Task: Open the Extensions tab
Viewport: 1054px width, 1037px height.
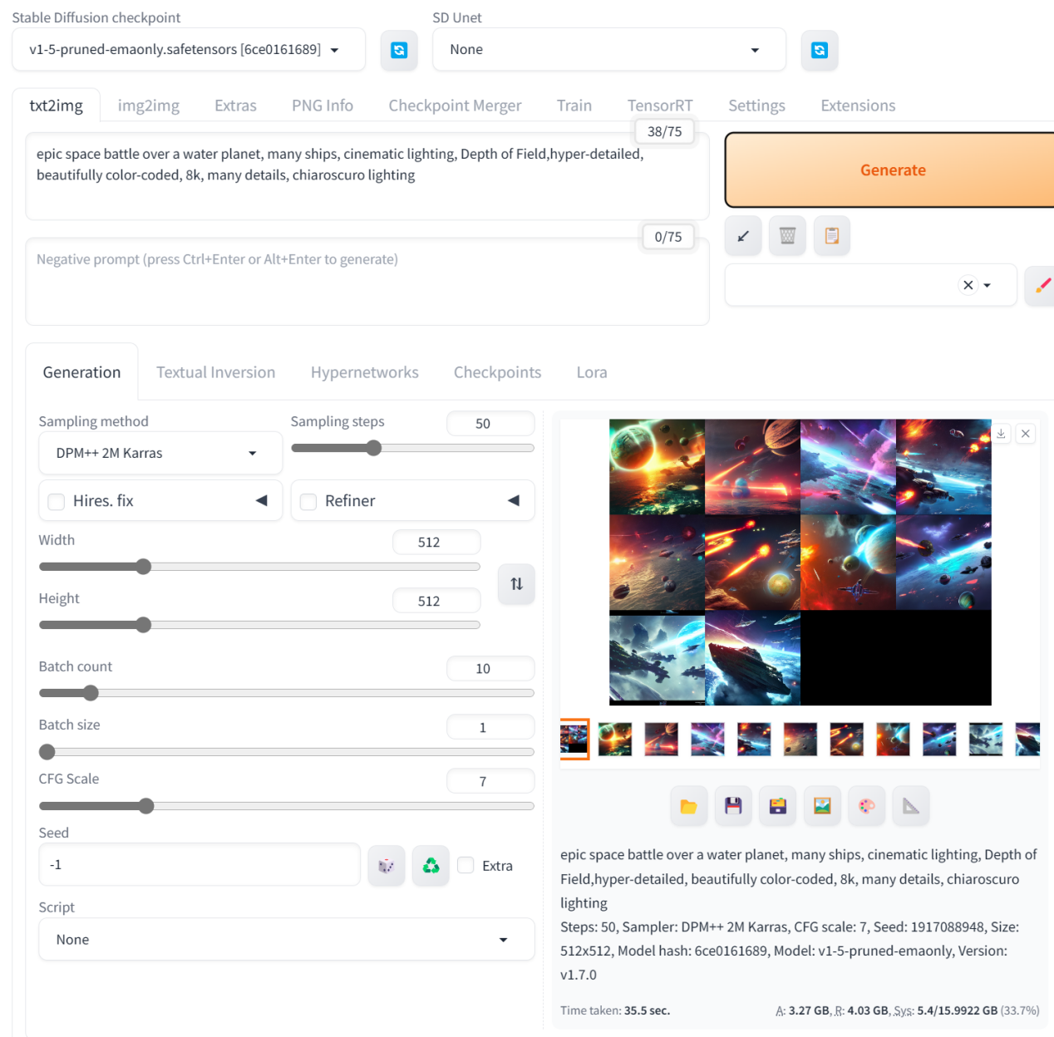Action: (858, 106)
